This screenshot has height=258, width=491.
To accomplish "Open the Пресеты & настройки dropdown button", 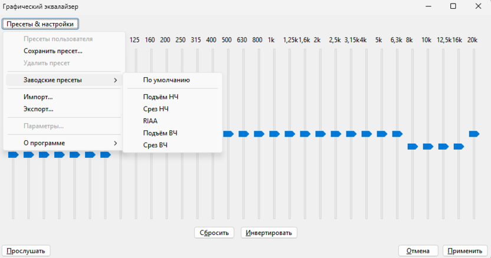I will [40, 24].
